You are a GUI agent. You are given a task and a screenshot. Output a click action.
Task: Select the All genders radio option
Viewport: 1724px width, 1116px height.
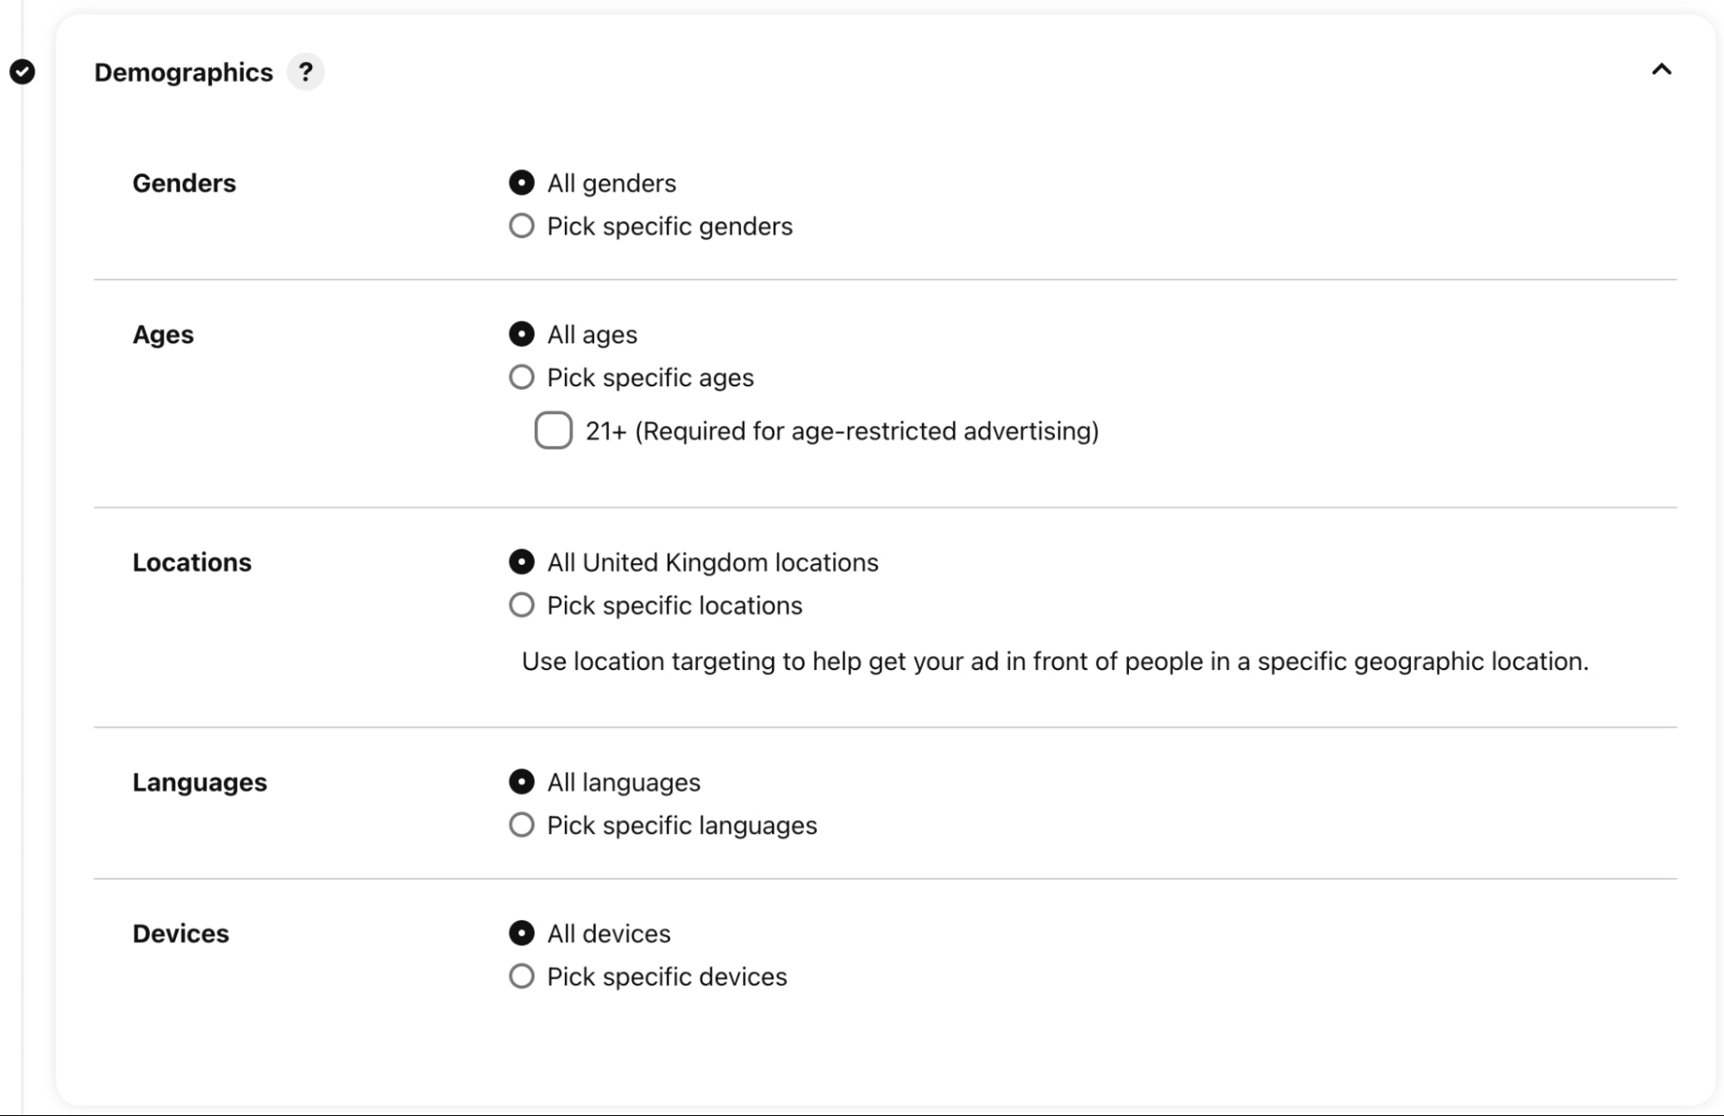pos(522,183)
